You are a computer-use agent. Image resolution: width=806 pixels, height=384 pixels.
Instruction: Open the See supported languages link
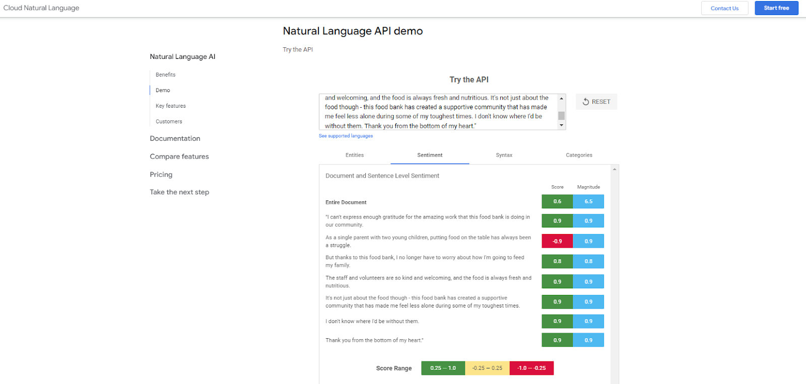pyautogui.click(x=346, y=136)
